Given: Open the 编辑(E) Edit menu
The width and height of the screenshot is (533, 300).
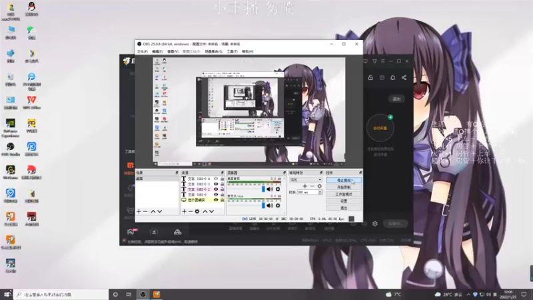Looking at the screenshot, I should point(157,52).
